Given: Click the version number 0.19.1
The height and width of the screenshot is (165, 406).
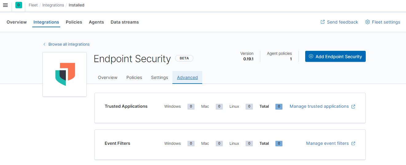Looking at the screenshot, I should click(248, 59).
